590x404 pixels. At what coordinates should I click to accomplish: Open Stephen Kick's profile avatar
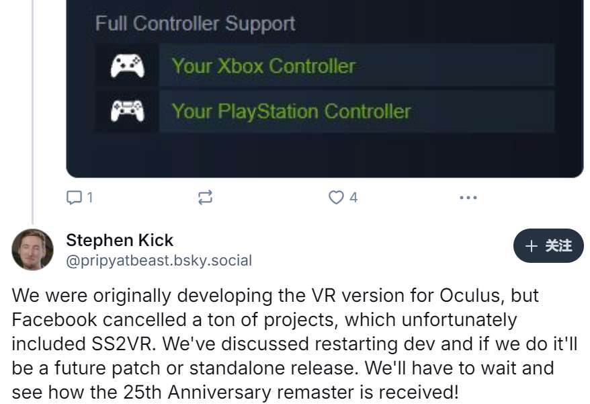[x=32, y=249]
